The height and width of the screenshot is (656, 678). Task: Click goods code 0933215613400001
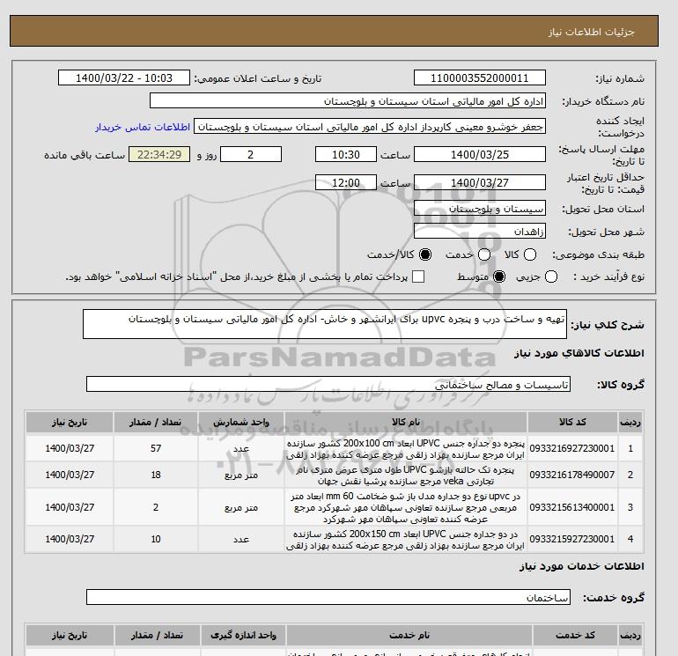tap(572, 507)
